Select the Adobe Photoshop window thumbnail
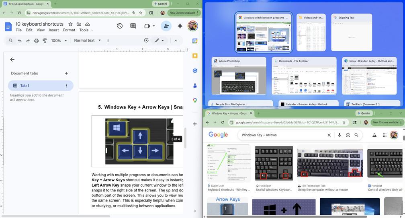405x218 pixels. 239,76
